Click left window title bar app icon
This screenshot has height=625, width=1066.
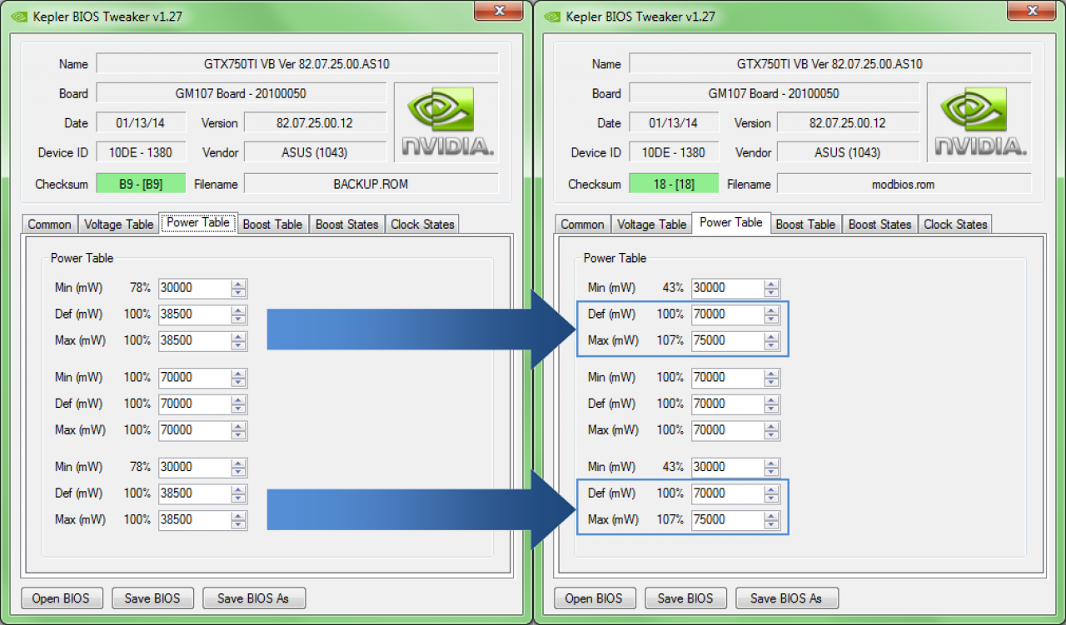tap(19, 17)
